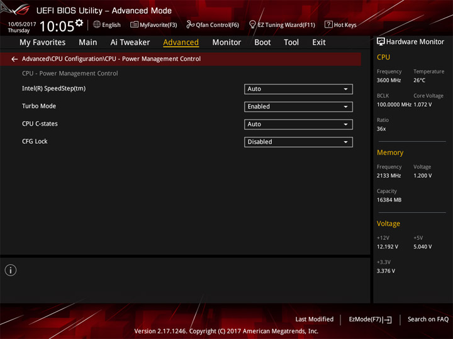Image resolution: width=453 pixels, height=339 pixels.
Task: Click Search on FAQ
Action: pyautogui.click(x=428, y=320)
